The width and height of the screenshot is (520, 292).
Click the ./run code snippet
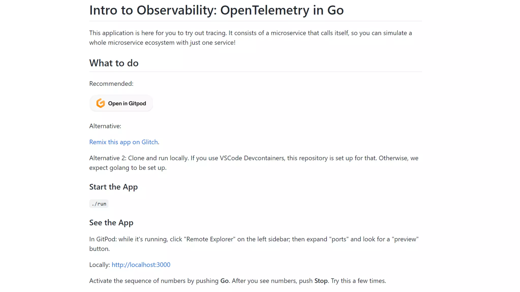pyautogui.click(x=99, y=204)
